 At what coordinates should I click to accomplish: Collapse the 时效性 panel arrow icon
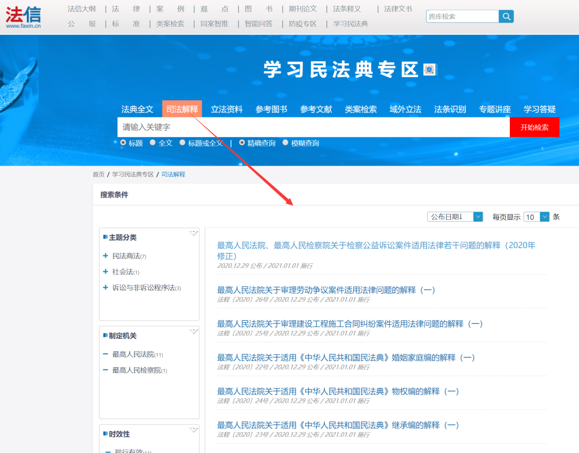click(194, 430)
